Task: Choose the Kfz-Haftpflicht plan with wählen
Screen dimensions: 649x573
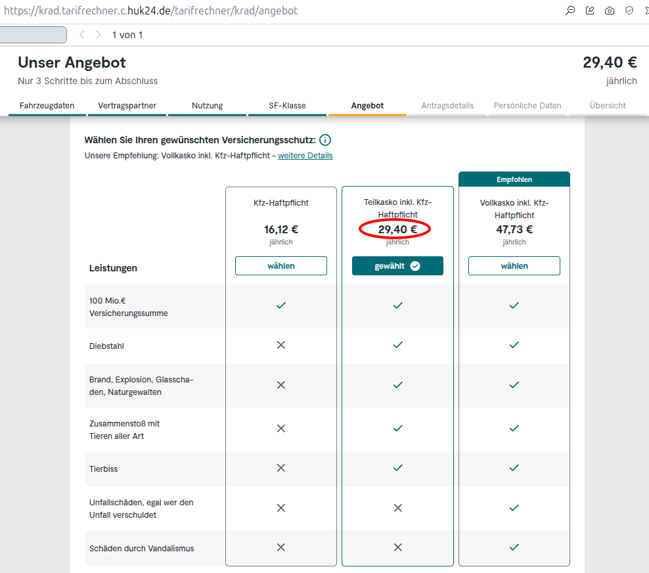Action: pos(280,266)
